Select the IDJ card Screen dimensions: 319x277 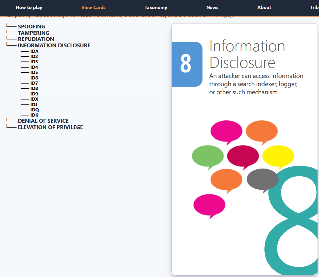(x=34, y=105)
